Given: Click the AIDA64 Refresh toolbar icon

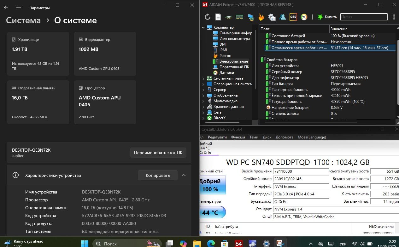Looking at the screenshot, I should click(207, 17).
